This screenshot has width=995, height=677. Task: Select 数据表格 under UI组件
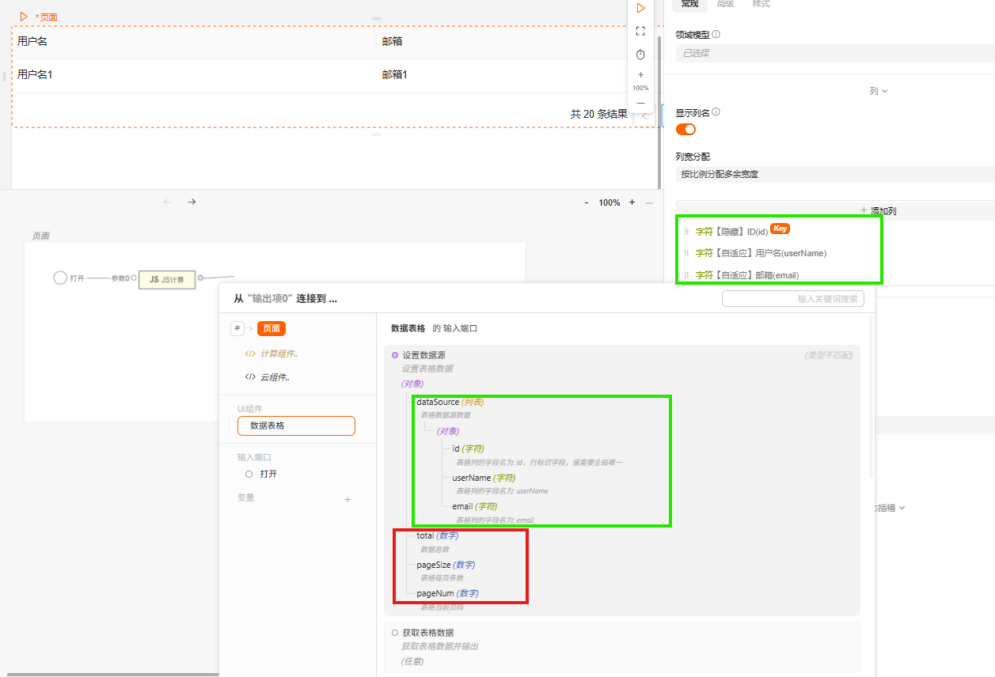click(x=296, y=425)
